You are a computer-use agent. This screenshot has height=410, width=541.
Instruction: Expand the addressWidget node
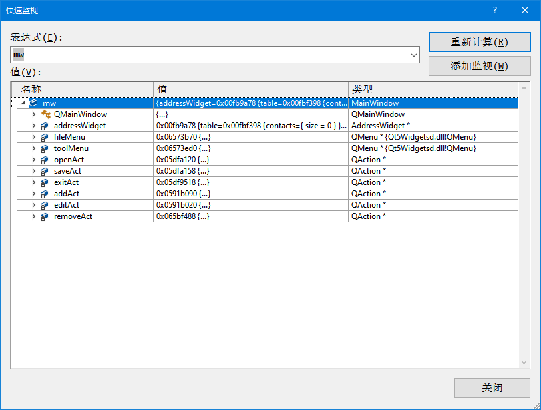pyautogui.click(x=33, y=126)
